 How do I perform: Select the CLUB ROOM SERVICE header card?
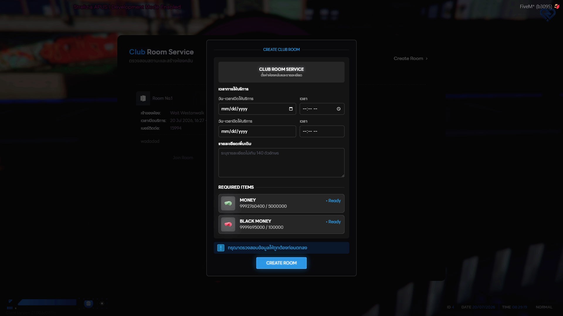(x=281, y=72)
